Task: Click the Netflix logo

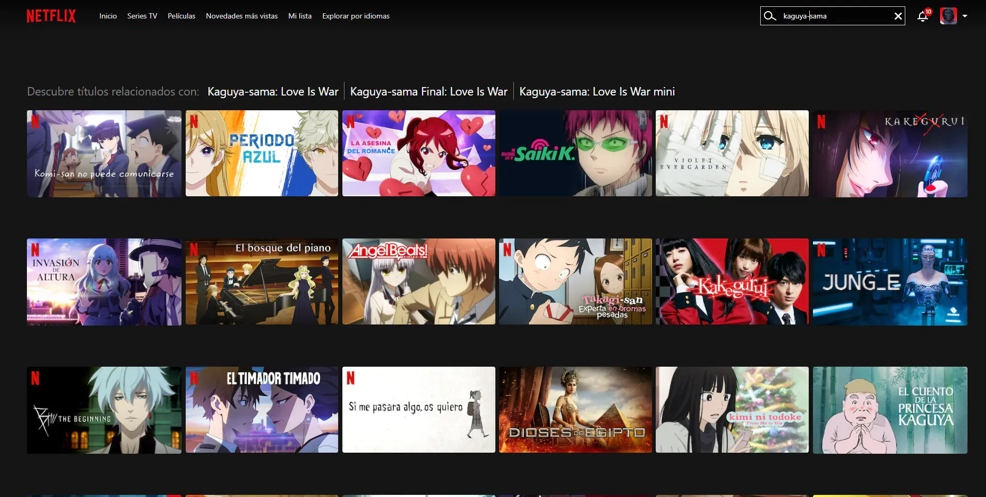Action: point(51,16)
